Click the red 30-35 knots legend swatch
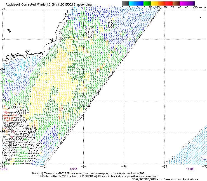The width and height of the screenshot is (207, 181). pos(169,3)
